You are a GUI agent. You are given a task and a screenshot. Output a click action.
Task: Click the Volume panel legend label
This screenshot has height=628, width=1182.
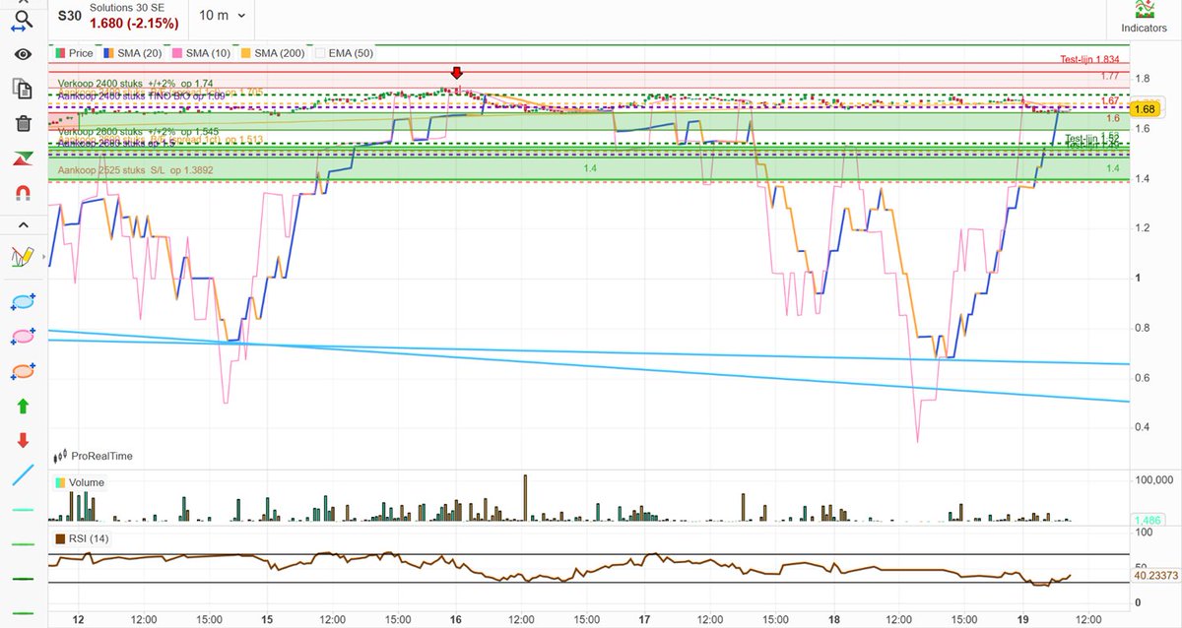pyautogui.click(x=80, y=483)
